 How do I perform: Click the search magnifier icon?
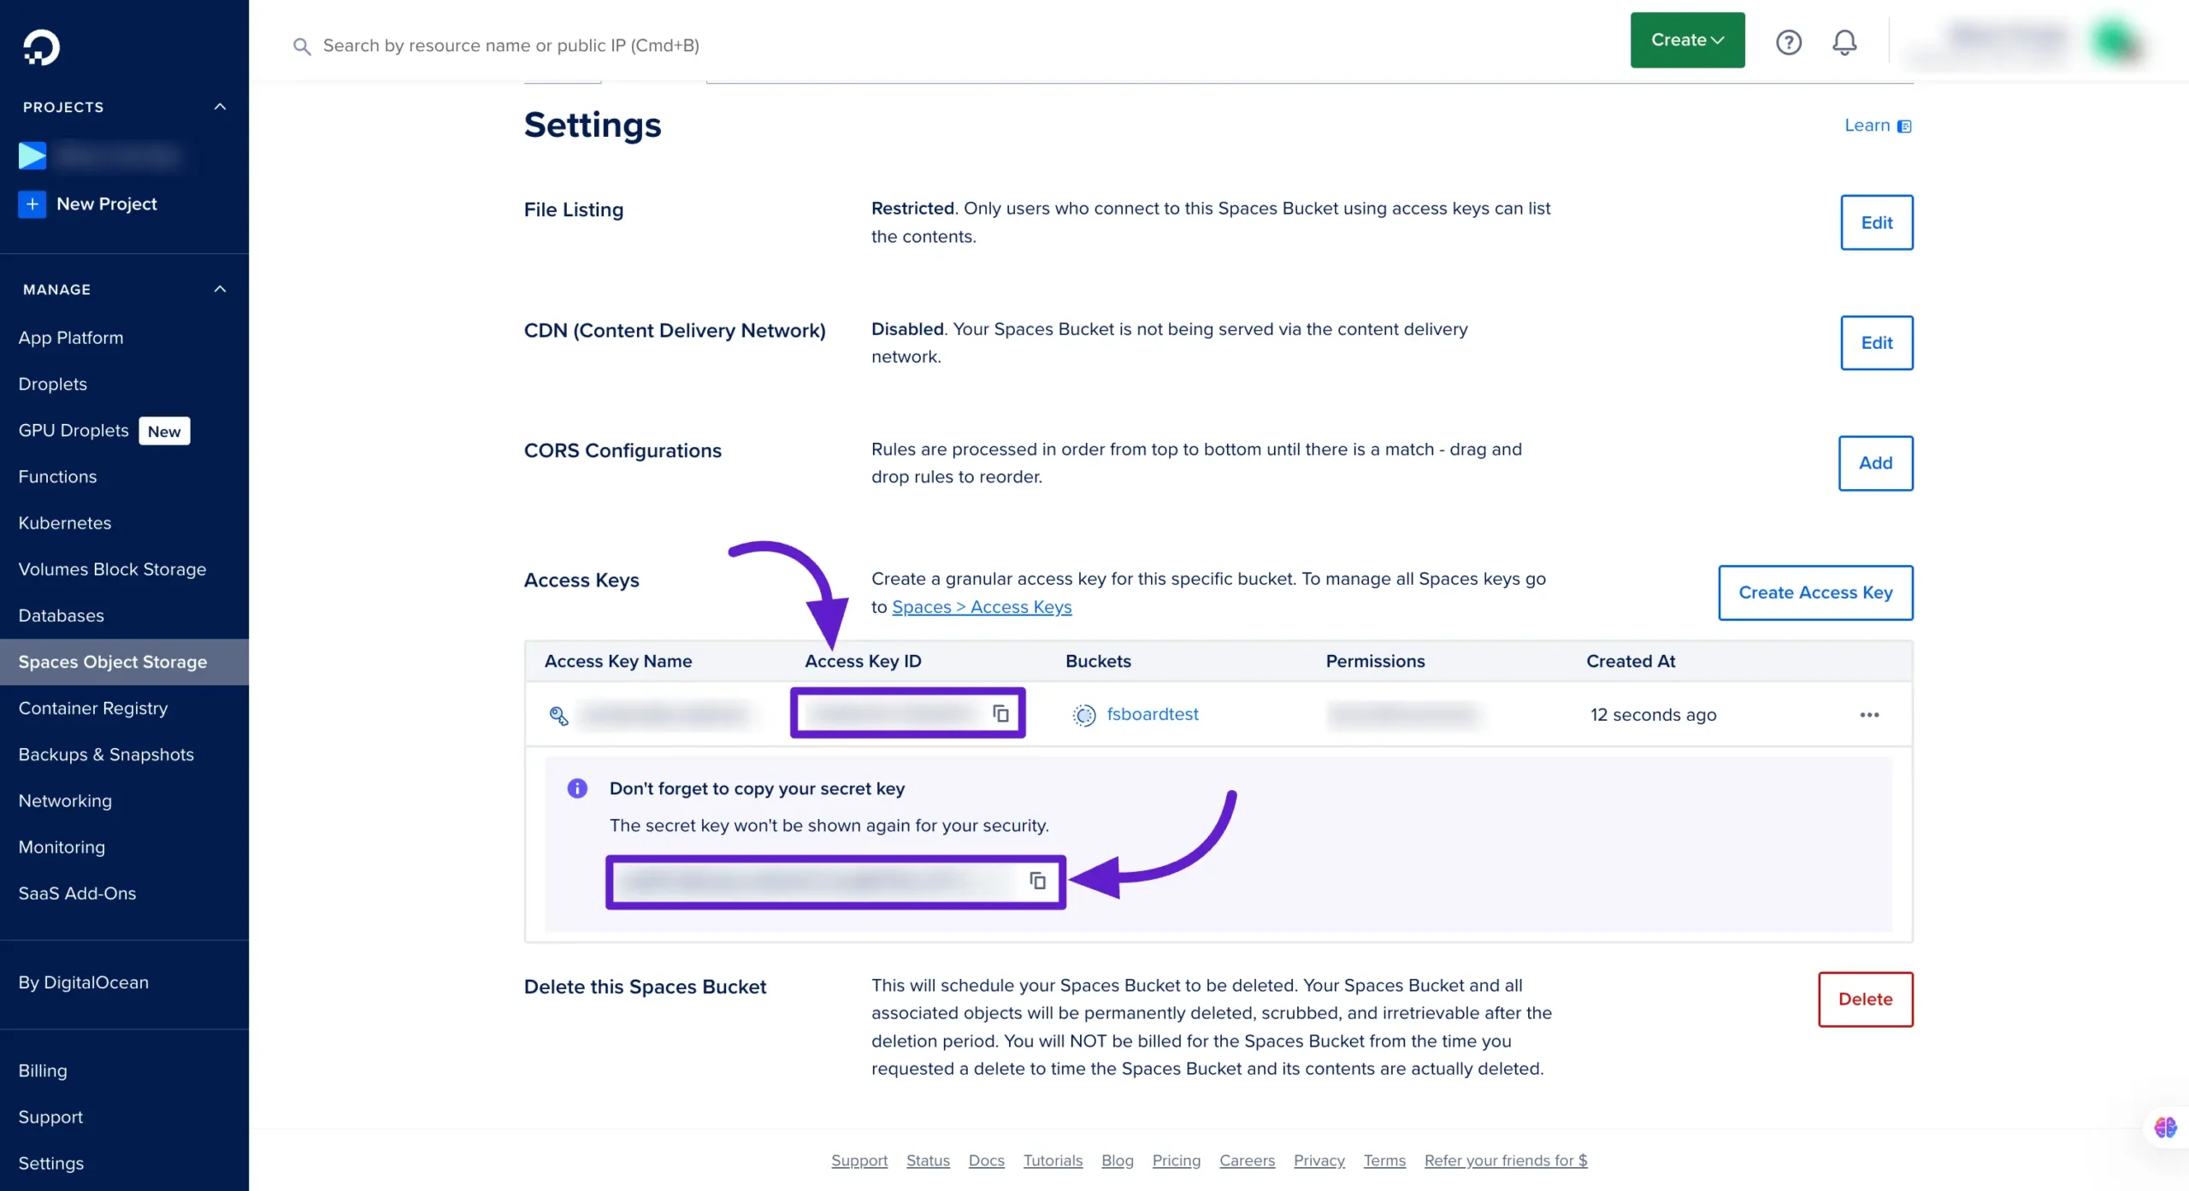pyautogui.click(x=301, y=46)
